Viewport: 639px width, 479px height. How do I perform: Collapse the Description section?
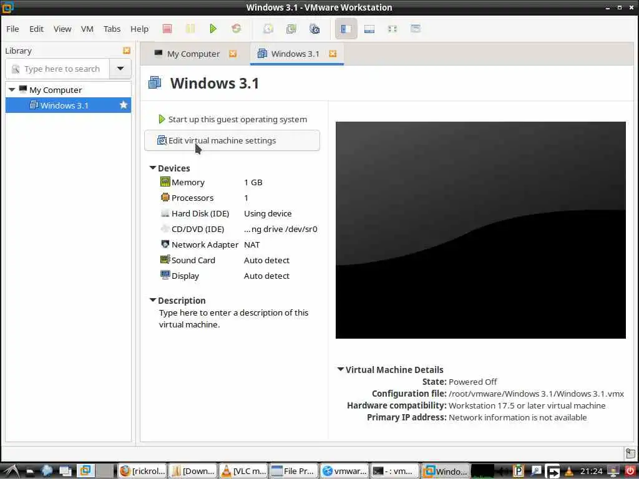tap(153, 300)
